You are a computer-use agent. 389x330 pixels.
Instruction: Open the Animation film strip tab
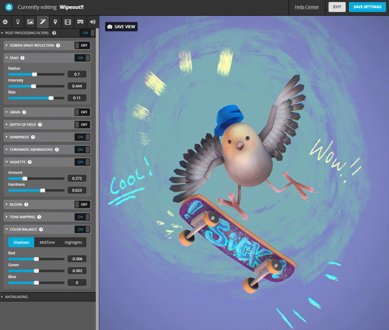point(68,22)
